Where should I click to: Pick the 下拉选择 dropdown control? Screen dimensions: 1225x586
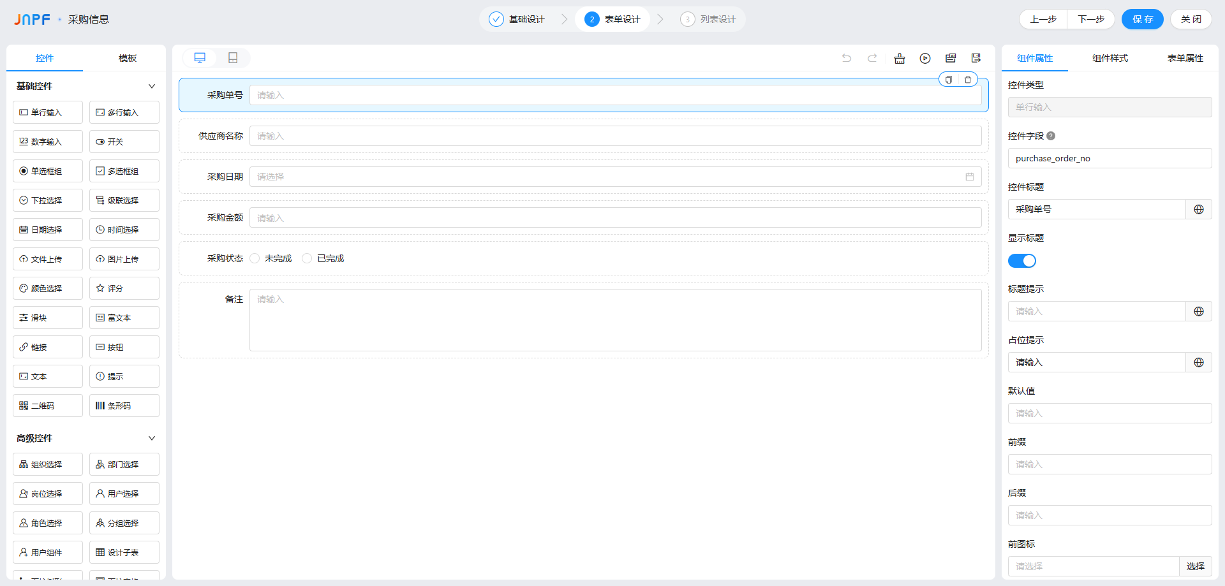tap(48, 200)
